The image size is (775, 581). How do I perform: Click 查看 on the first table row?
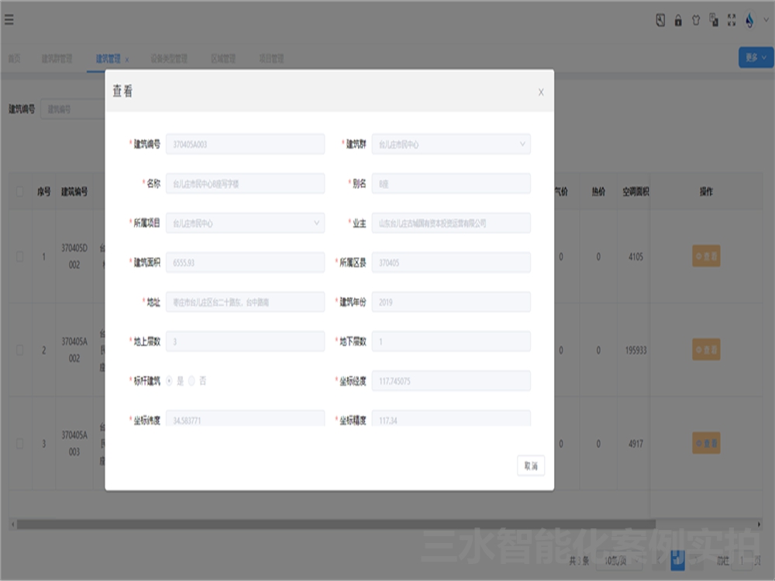tap(706, 256)
